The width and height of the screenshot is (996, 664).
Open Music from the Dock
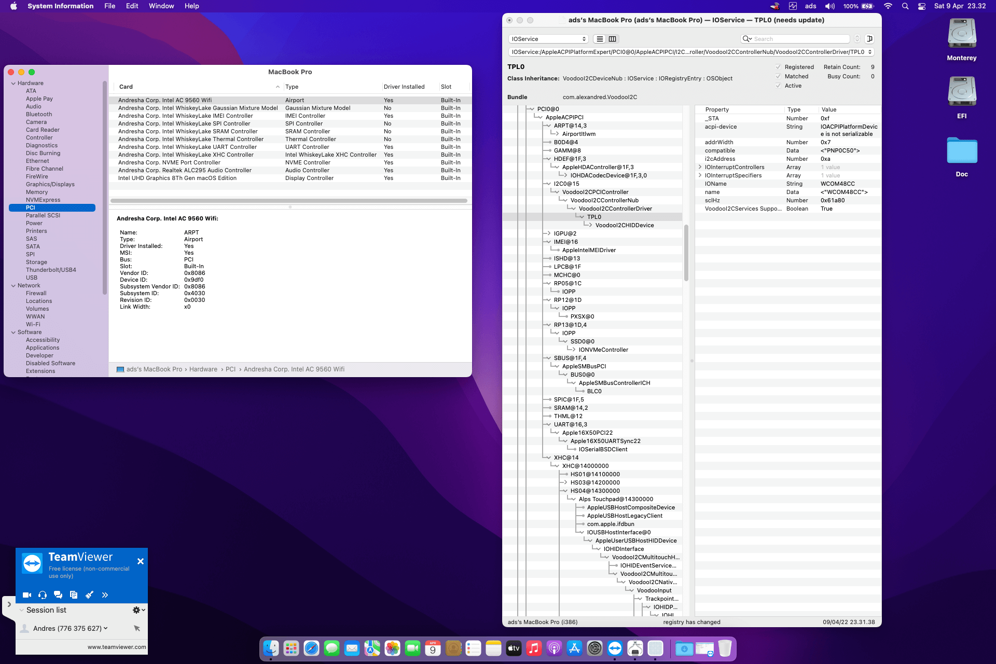click(534, 648)
